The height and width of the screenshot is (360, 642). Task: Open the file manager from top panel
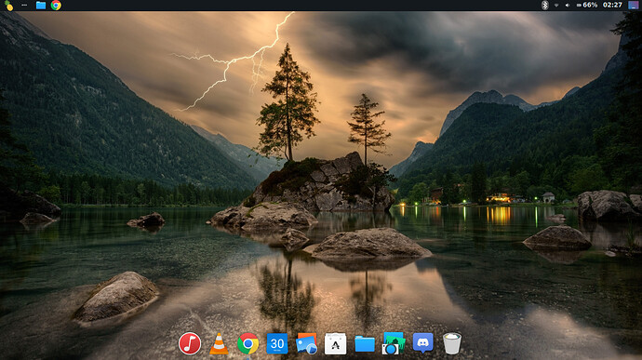coord(41,5)
